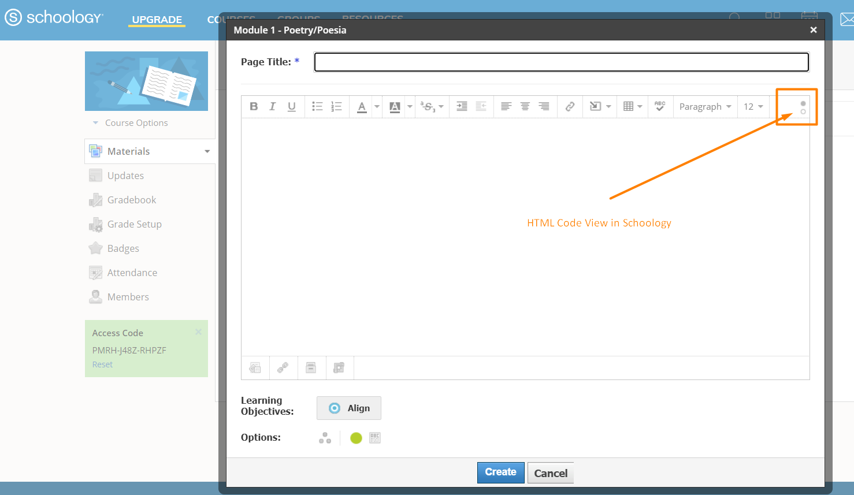Cancel the page creation dialog

(551, 473)
